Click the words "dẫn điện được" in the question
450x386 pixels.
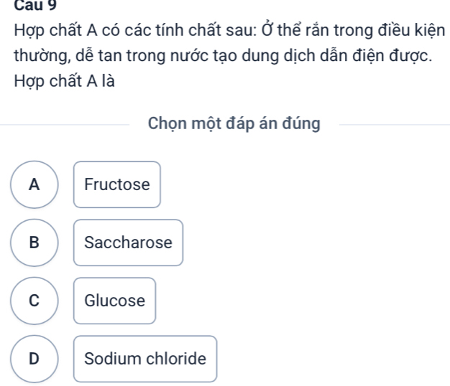coord(386,57)
